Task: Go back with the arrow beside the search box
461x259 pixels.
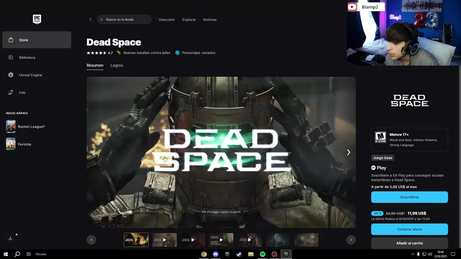Action: [x=90, y=19]
